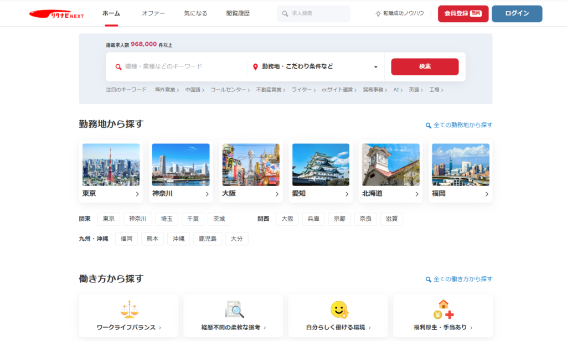The height and width of the screenshot is (341, 567).
Task: Switch to the オファー tab
Action: point(153,13)
